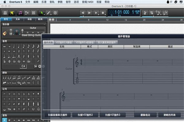Open the 音频/MIDI menu
The height and width of the screenshot is (122, 184).
(87, 2)
